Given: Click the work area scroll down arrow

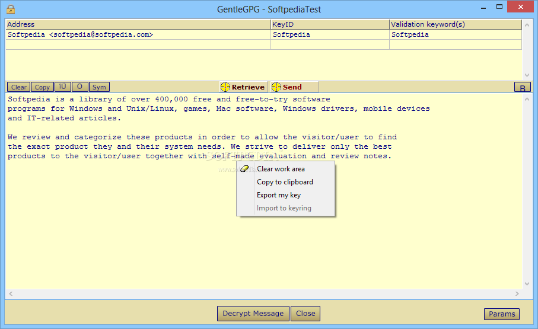Looking at the screenshot, I should pos(527,284).
